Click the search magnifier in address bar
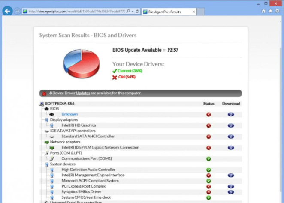This screenshot has height=203, width=284. click(x=128, y=11)
